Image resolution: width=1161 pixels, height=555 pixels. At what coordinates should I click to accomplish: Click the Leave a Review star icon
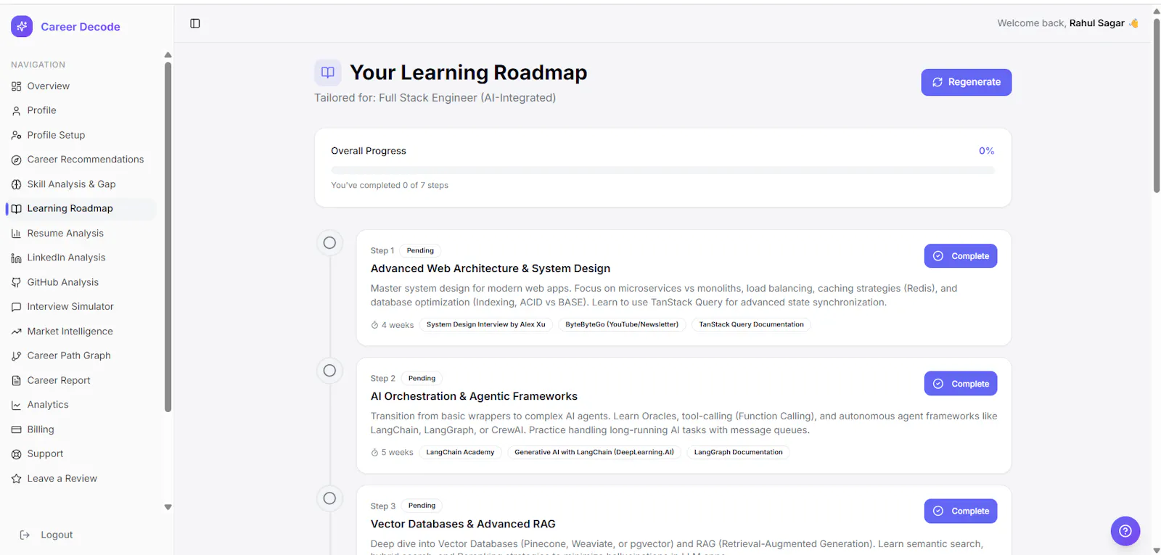16,479
